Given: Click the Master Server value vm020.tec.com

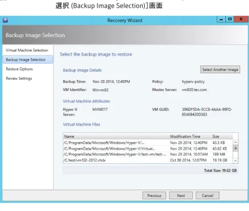Looking at the screenshot, I should 194,90.
